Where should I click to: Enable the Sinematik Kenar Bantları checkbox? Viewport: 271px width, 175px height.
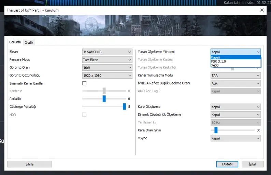point(84,83)
